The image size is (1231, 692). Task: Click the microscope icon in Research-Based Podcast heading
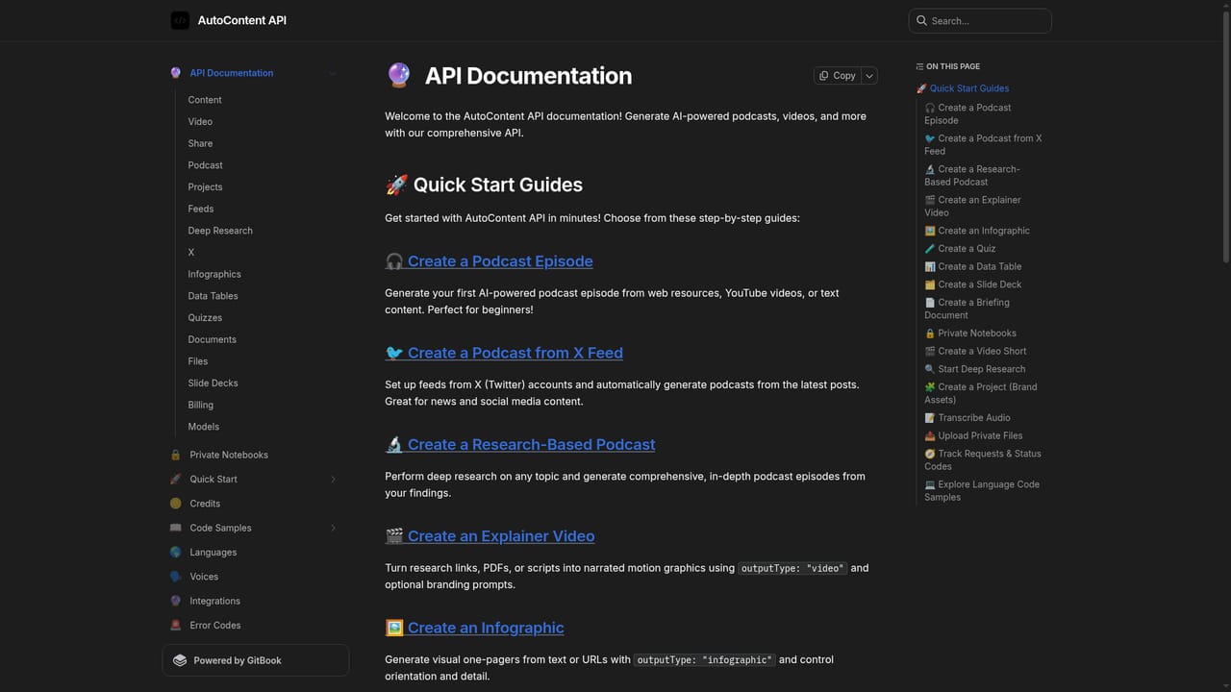(394, 444)
